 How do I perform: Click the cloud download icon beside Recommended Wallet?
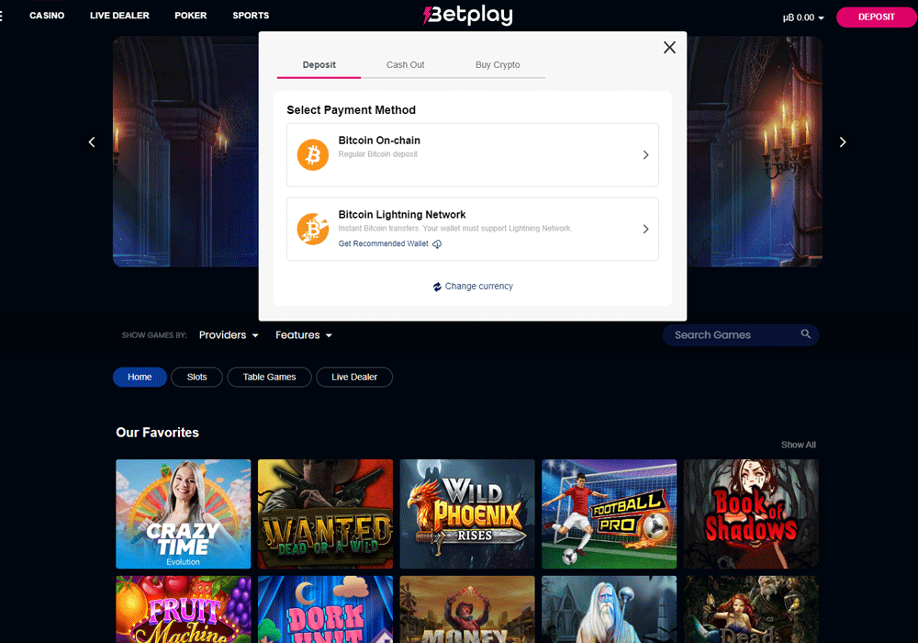437,244
